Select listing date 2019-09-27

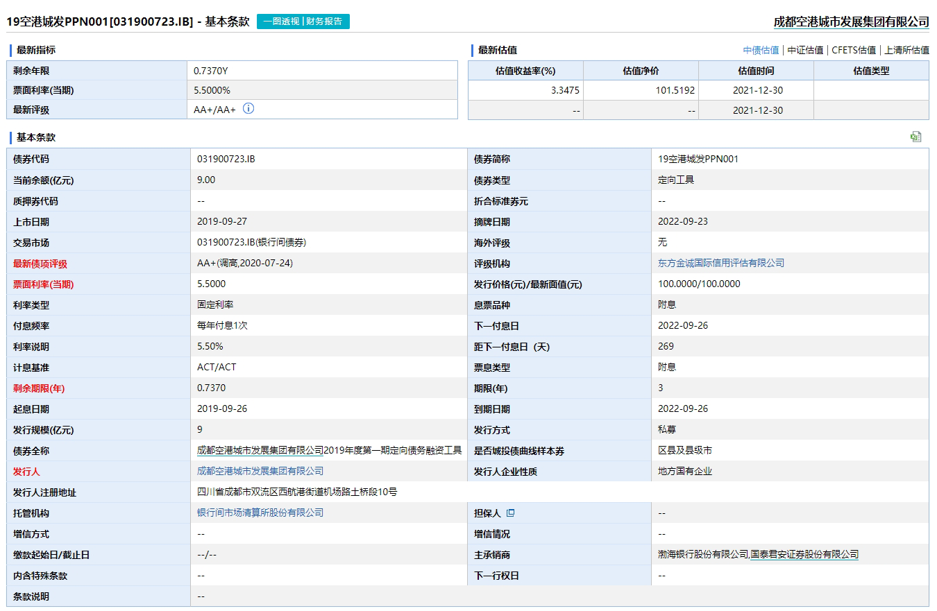[x=222, y=221]
